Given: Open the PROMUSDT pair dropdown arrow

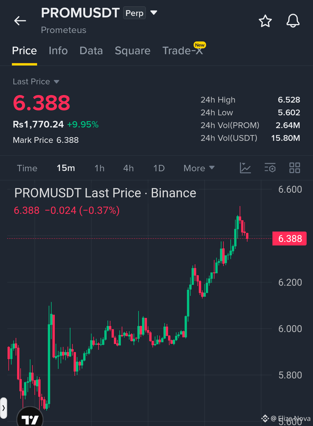Looking at the screenshot, I should pyautogui.click(x=154, y=13).
